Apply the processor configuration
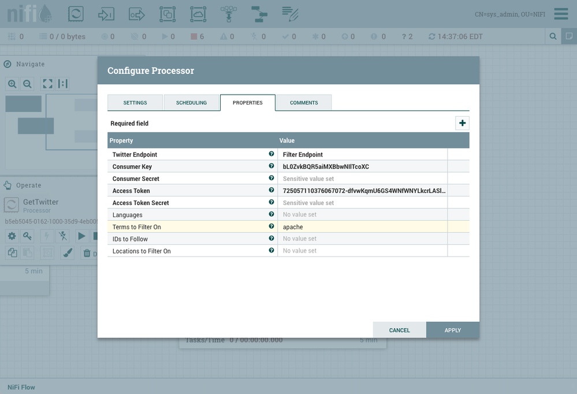Viewport: 577px width, 394px height. point(453,330)
